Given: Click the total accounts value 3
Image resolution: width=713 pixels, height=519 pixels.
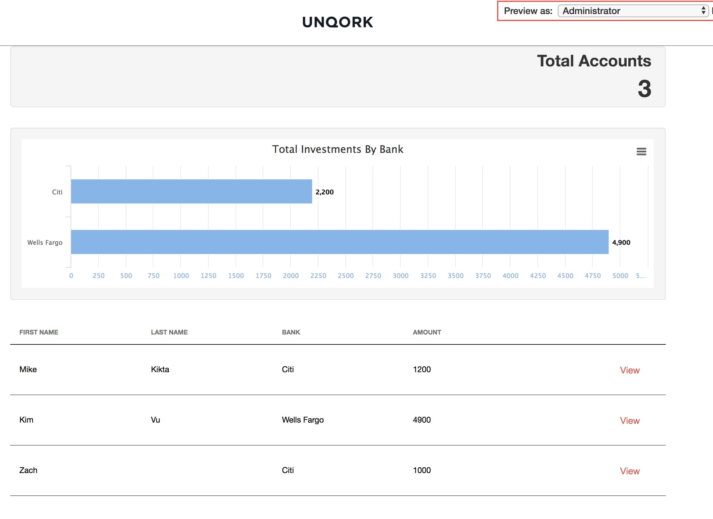Looking at the screenshot, I should (x=644, y=89).
